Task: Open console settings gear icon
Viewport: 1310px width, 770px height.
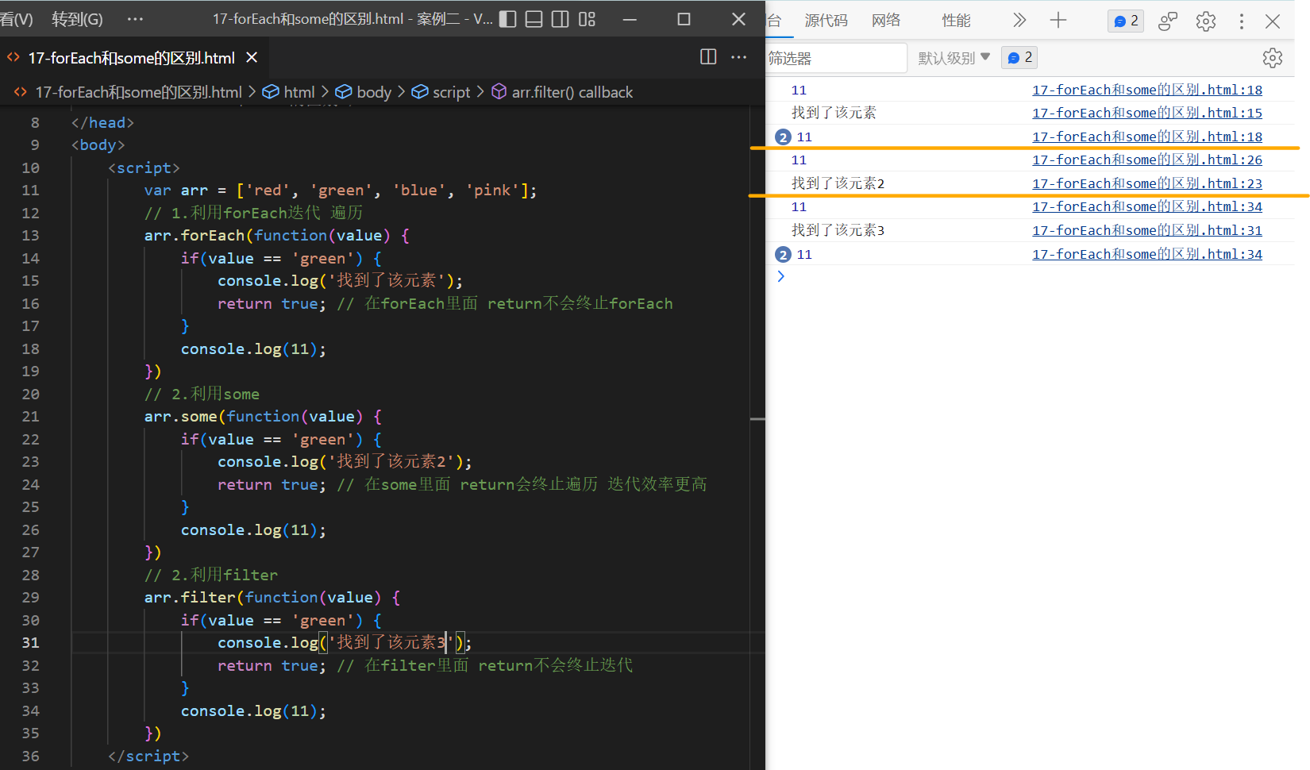Action: point(1273,58)
